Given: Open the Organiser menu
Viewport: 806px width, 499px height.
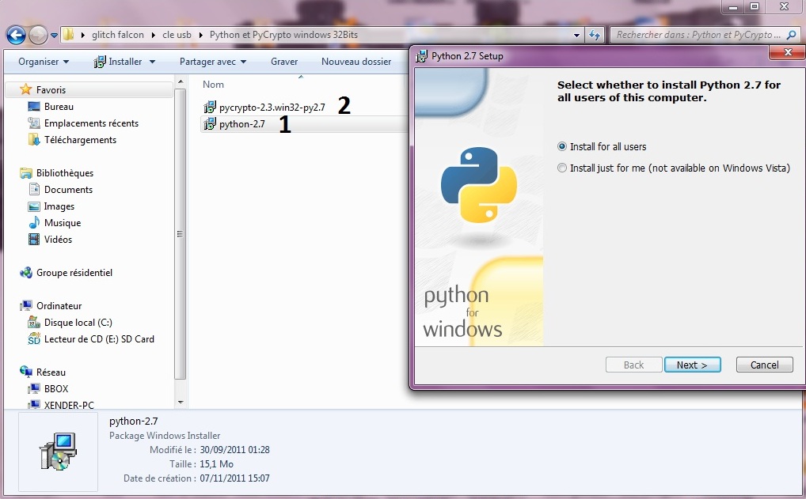Looking at the screenshot, I should click(x=44, y=62).
